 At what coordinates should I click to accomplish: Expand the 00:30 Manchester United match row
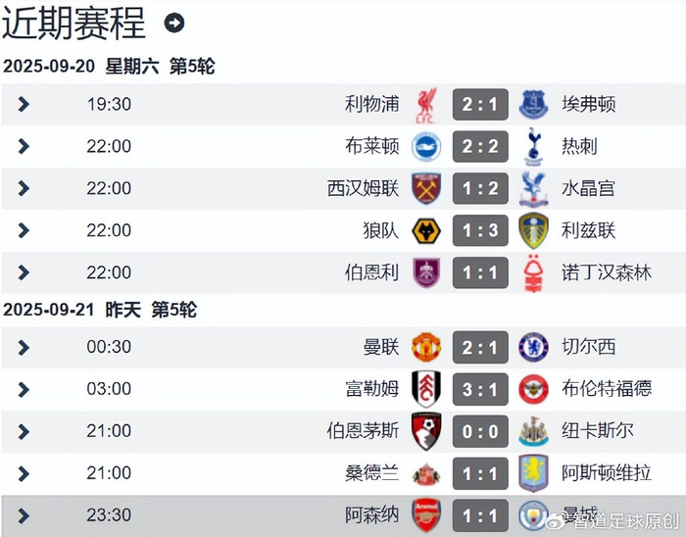24,347
